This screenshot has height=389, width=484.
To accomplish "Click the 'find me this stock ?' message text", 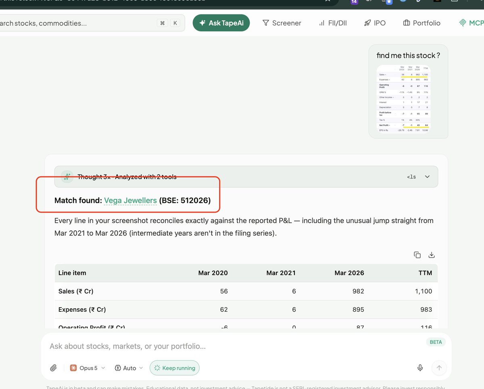I will click(x=408, y=56).
